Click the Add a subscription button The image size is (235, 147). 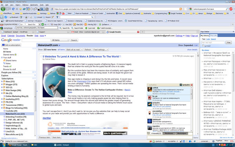(11, 45)
